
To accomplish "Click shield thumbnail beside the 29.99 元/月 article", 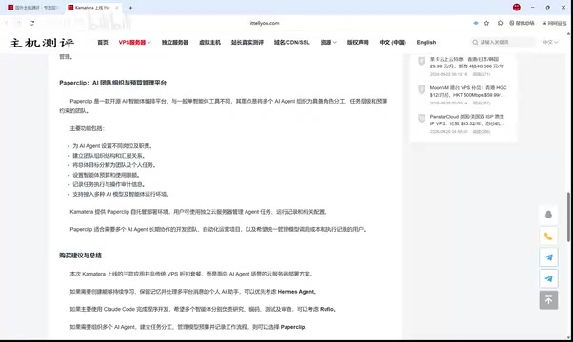I will click(x=422, y=61).
